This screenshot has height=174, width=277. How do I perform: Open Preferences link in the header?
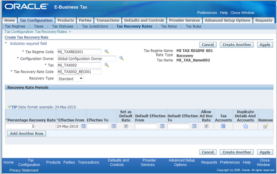207,13
